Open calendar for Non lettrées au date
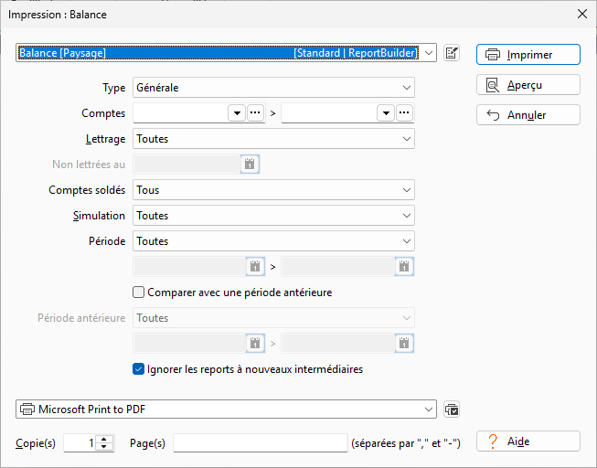Viewport: 597px width, 468px height. pos(250,165)
